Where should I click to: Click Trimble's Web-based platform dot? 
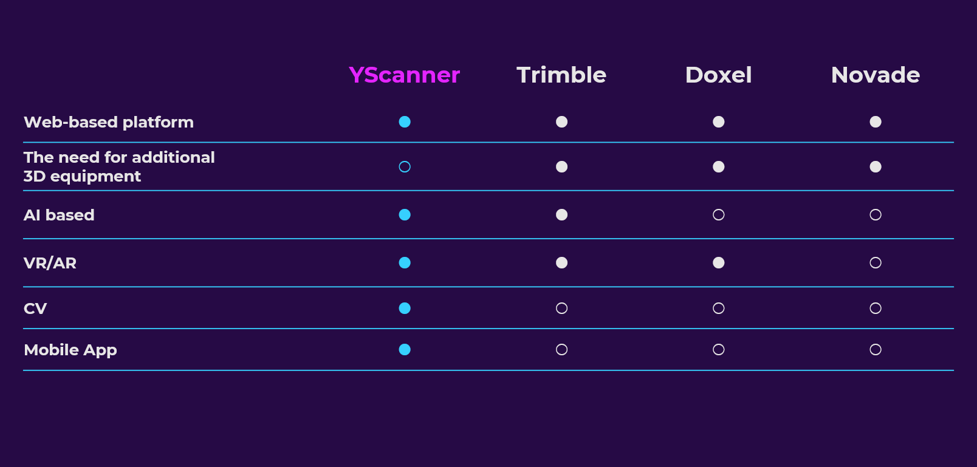coord(561,122)
